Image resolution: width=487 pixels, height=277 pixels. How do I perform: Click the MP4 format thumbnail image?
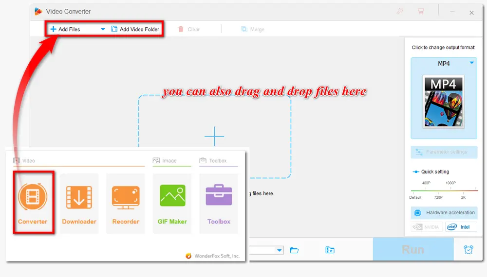click(444, 102)
